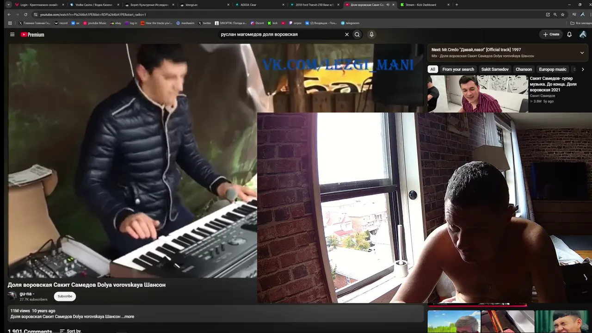Open 'Все закладки' bookmarks folder
Image resolution: width=592 pixels, height=333 pixels.
(581, 23)
